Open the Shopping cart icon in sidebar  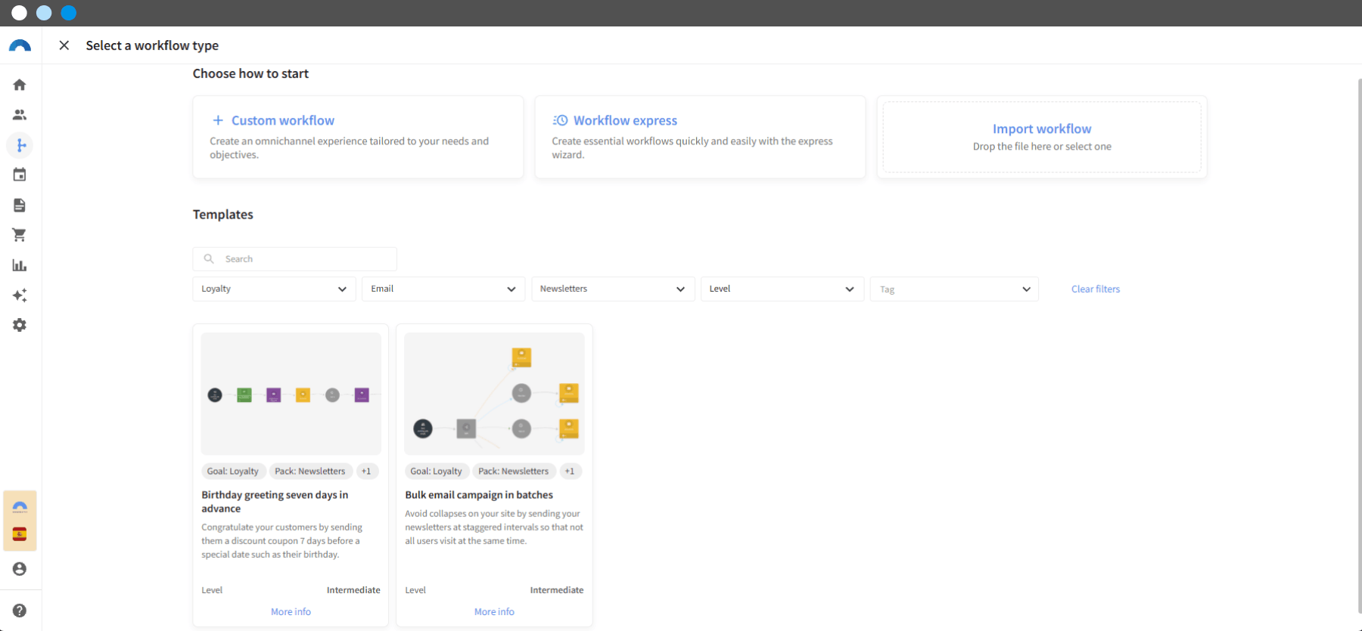[x=20, y=235]
